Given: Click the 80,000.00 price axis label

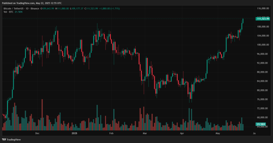Looking at the screenshot, I should 263,90.
